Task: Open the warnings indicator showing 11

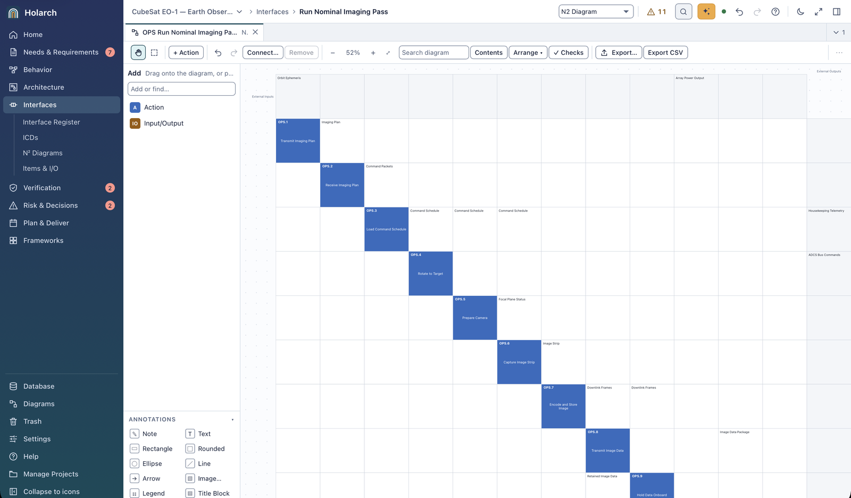Action: point(656,12)
